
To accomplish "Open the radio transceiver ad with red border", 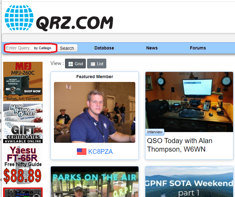I will (23, 192).
